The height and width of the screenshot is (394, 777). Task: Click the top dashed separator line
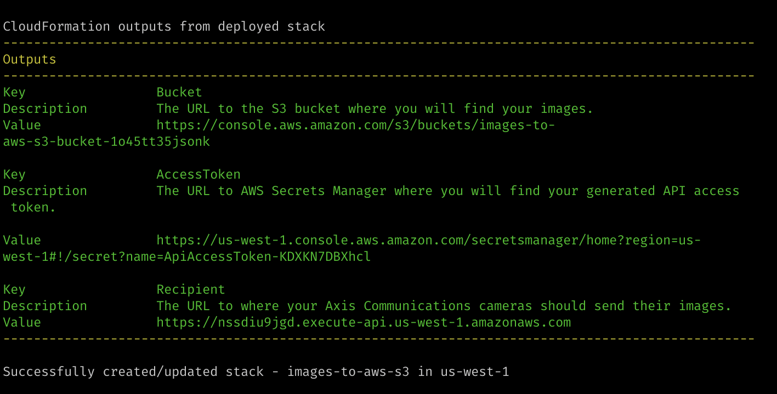point(378,43)
